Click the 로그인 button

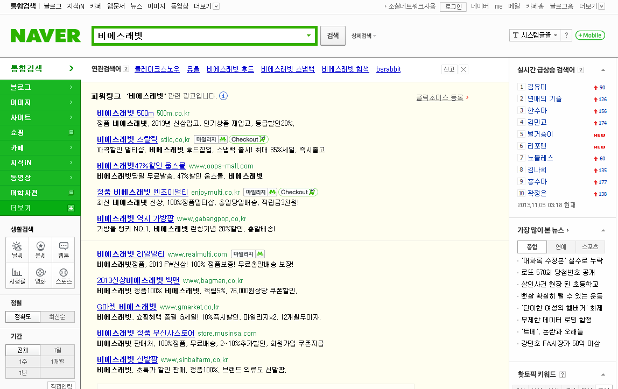tap(453, 6)
